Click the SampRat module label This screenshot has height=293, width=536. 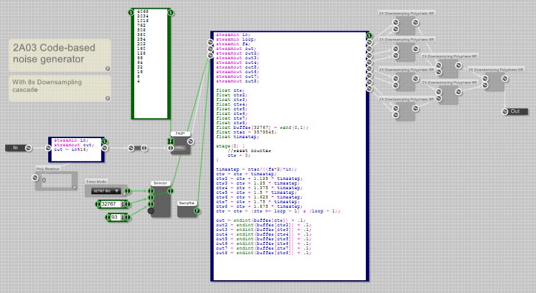point(186,203)
